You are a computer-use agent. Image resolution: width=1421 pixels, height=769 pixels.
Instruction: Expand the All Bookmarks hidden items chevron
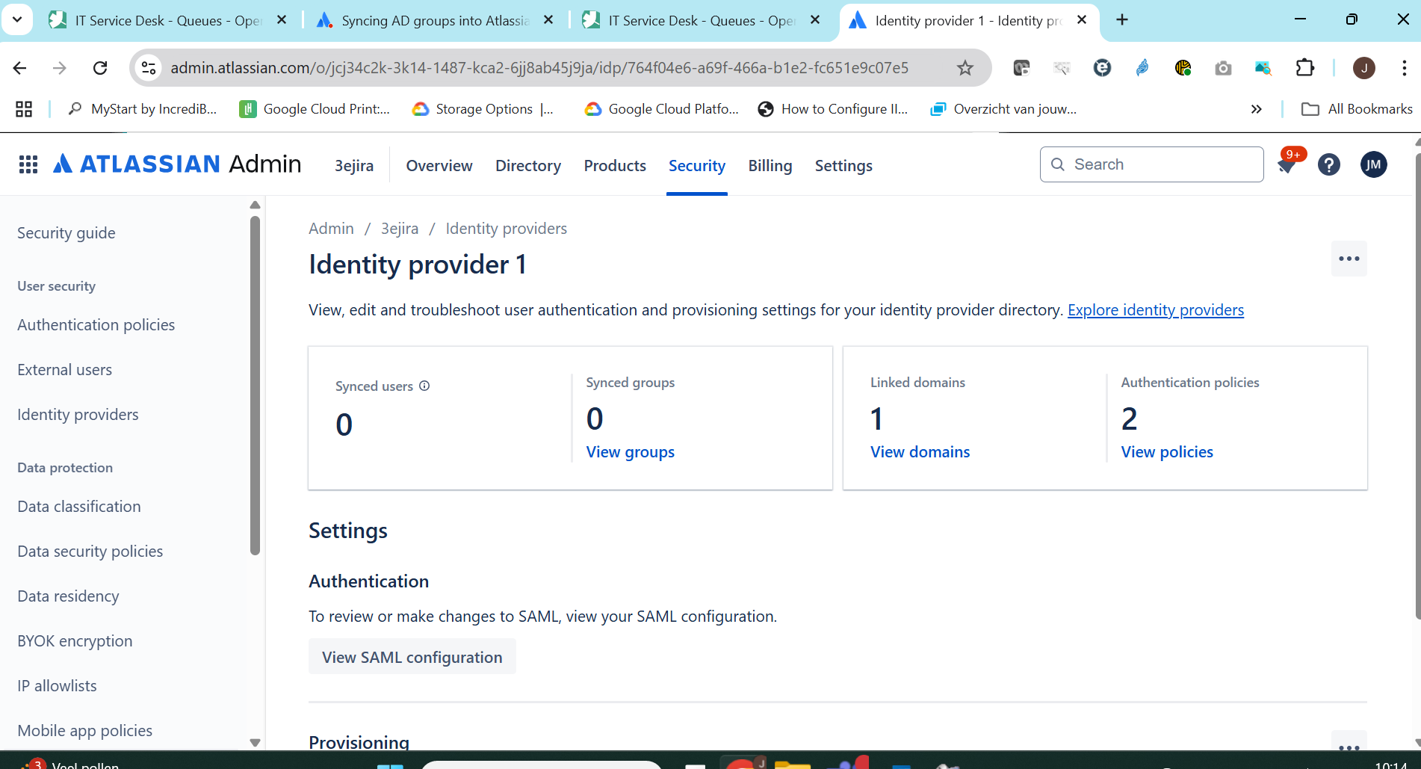coord(1256,109)
